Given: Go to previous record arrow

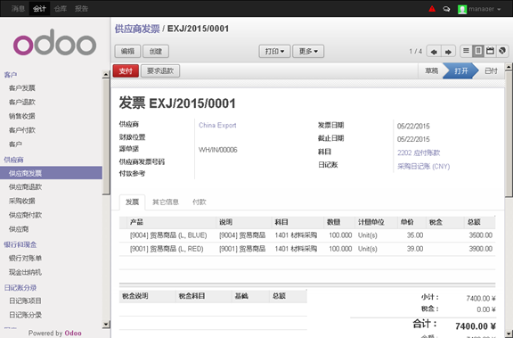Looking at the screenshot, I should pos(434,52).
